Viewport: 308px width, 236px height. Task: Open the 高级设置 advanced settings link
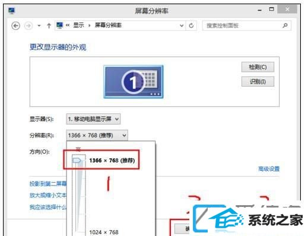point(269,169)
